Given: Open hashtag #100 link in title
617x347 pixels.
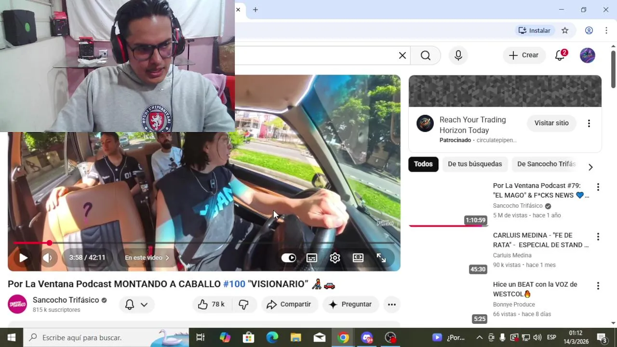Looking at the screenshot, I should 234,284.
